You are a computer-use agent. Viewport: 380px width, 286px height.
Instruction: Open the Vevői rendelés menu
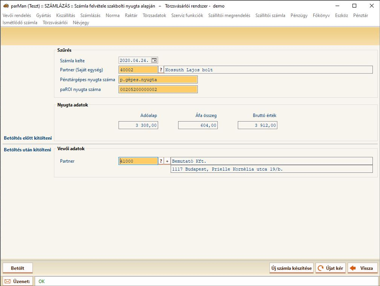click(x=17, y=15)
